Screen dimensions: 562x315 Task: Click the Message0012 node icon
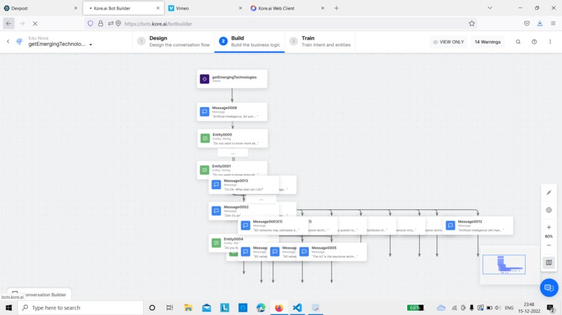pyautogui.click(x=450, y=225)
